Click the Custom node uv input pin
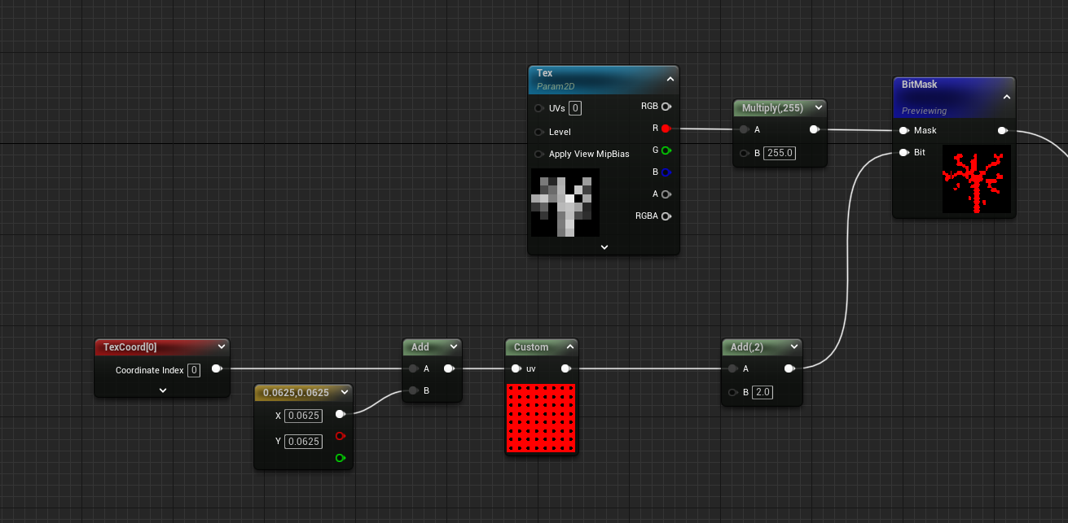The image size is (1068, 523). (516, 368)
